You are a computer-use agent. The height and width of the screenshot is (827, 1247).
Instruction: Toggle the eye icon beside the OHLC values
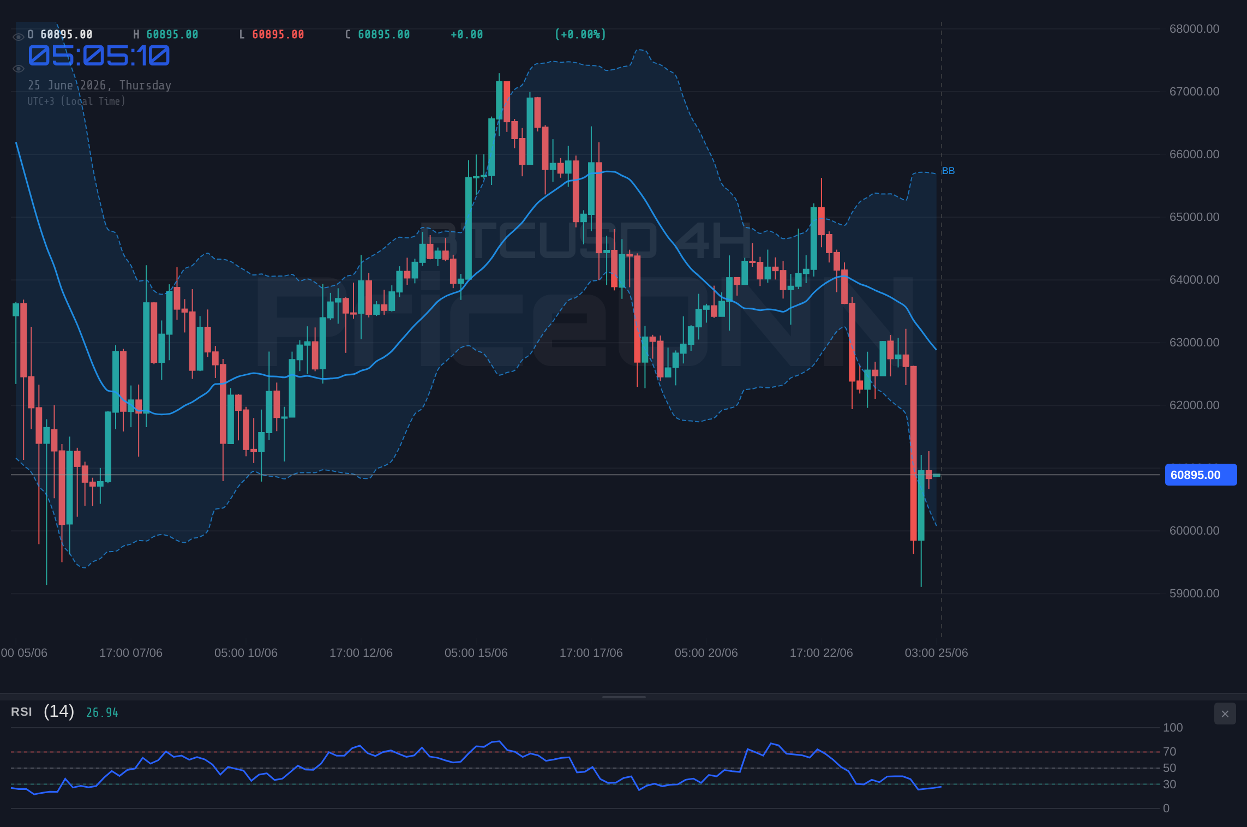click(x=18, y=37)
